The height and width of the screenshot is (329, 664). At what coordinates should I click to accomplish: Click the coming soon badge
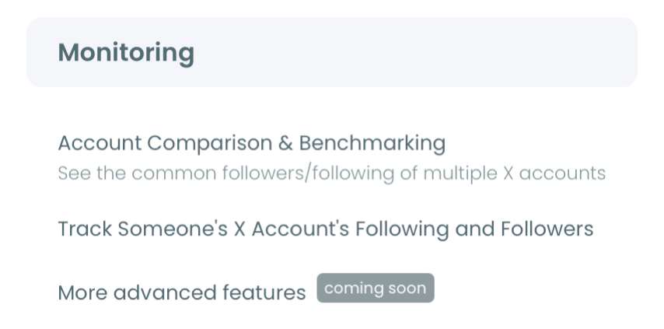tap(375, 289)
